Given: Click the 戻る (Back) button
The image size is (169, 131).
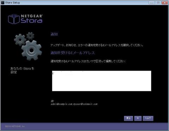Looking at the screenshot, I should 129,118.
